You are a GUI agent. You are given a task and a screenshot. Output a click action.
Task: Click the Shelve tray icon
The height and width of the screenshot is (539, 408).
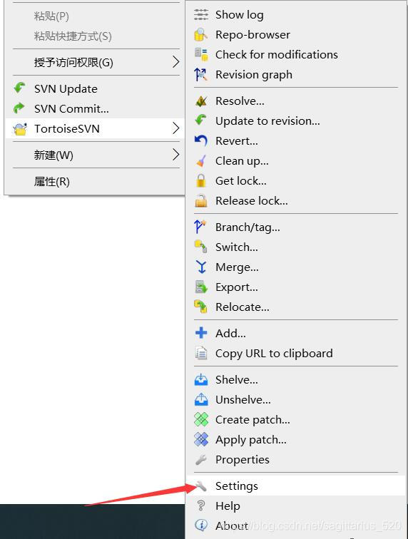[201, 380]
